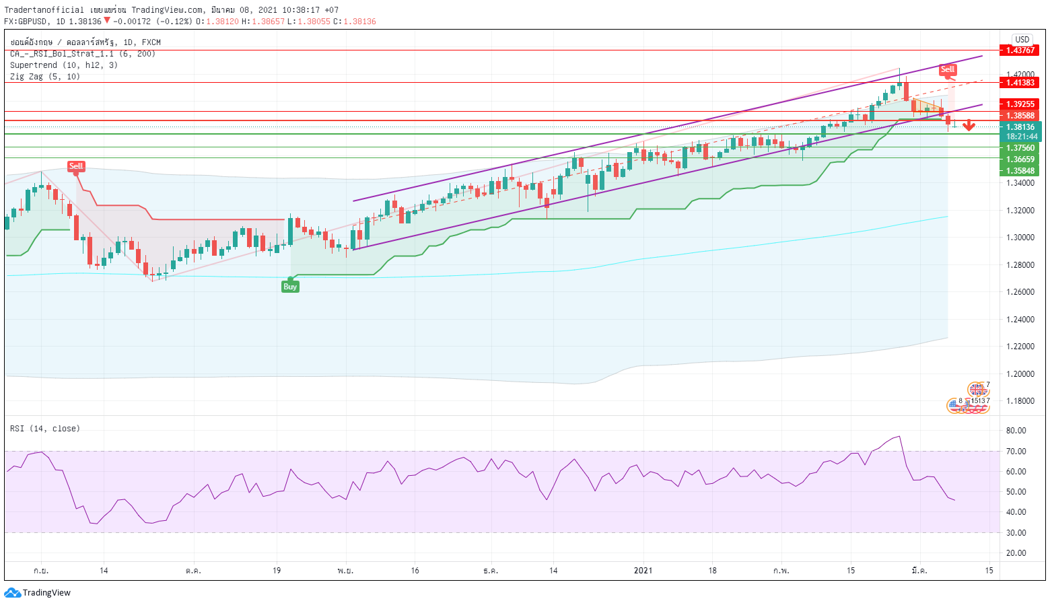
Task: Click the 2021 label on time axis
Action: point(643,571)
